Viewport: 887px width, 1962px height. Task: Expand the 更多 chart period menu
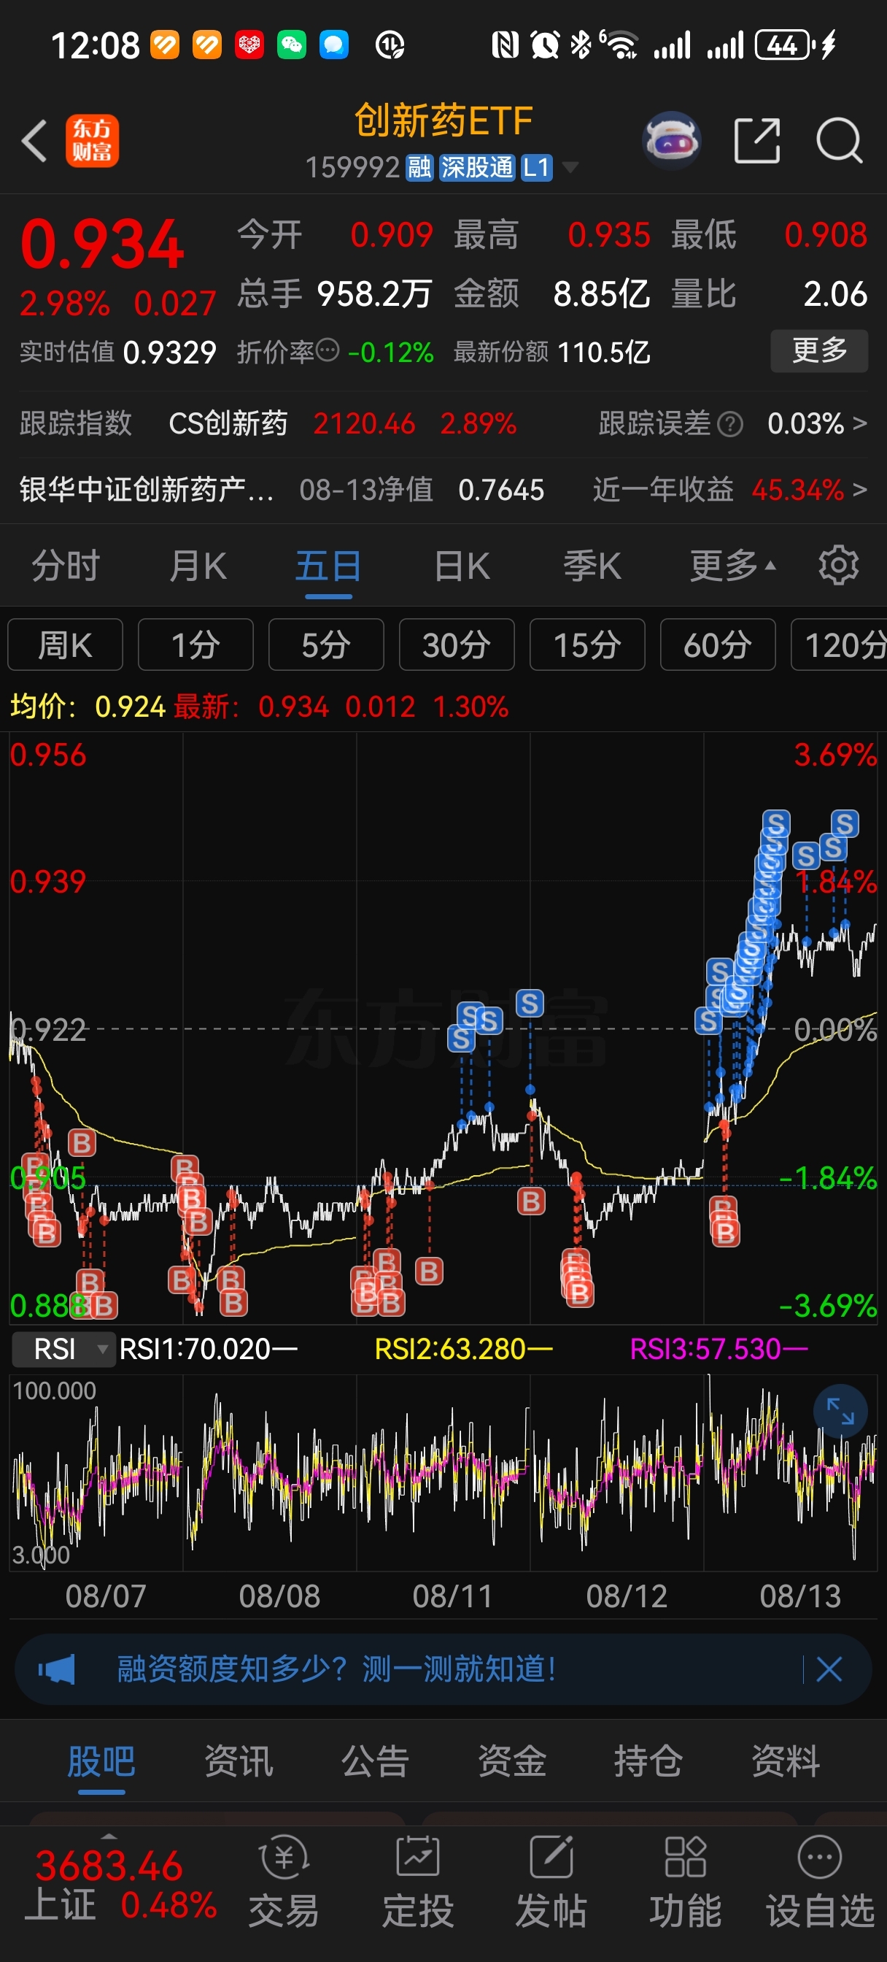(x=732, y=566)
